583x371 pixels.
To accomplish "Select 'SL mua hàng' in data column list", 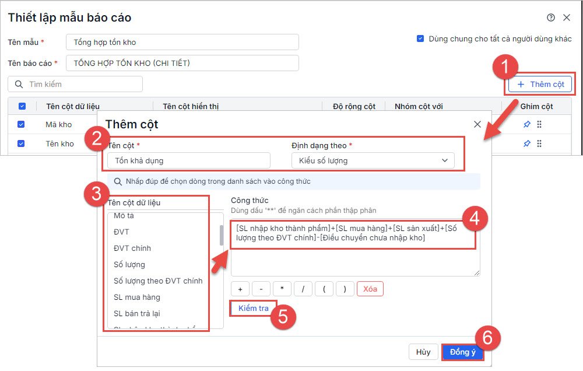I will (137, 297).
